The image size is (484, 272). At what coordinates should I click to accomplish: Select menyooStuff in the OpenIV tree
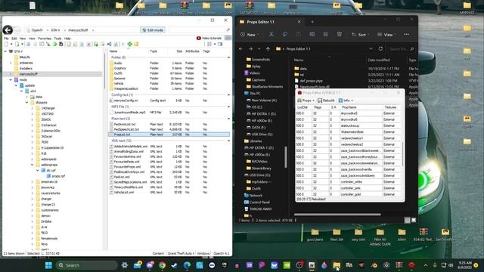29,74
